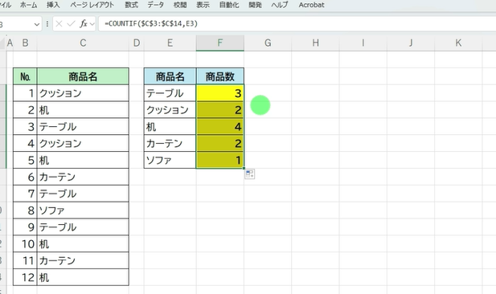Select the yellow cell showing 3
The height and width of the screenshot is (294, 496).
(220, 93)
